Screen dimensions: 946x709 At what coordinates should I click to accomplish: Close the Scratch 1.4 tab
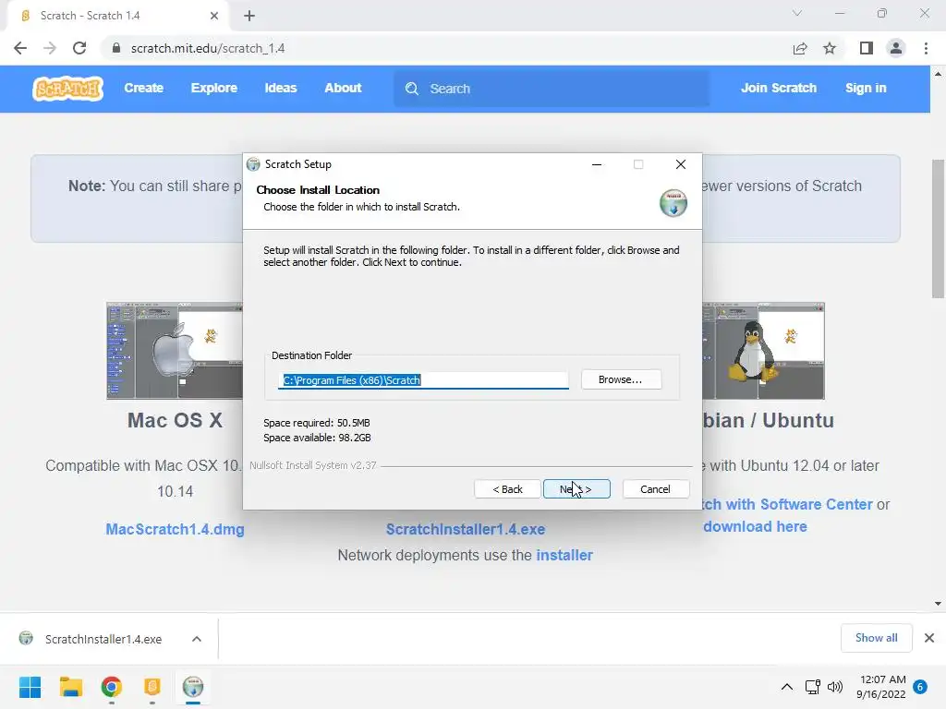(214, 16)
